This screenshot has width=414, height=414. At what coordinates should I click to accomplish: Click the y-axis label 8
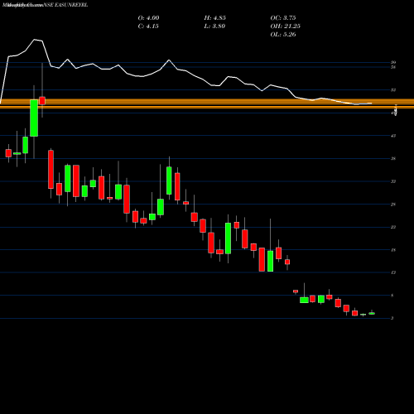click(392, 296)
